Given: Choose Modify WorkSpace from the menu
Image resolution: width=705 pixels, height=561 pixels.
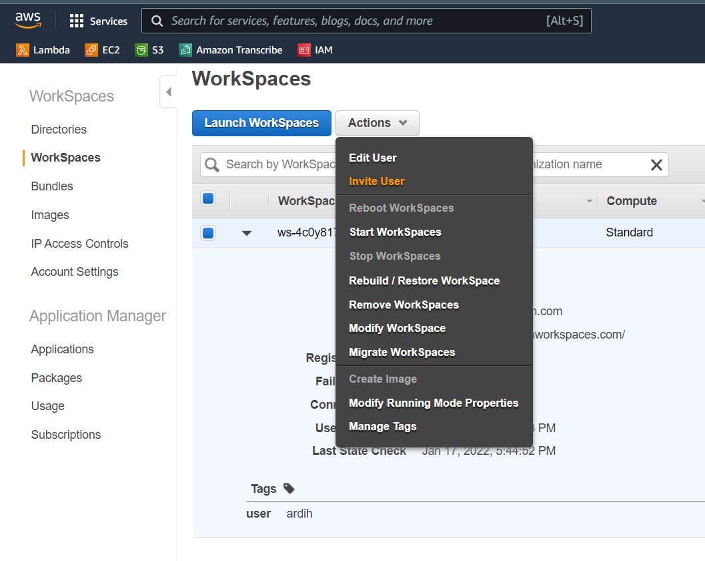Looking at the screenshot, I should tap(397, 328).
